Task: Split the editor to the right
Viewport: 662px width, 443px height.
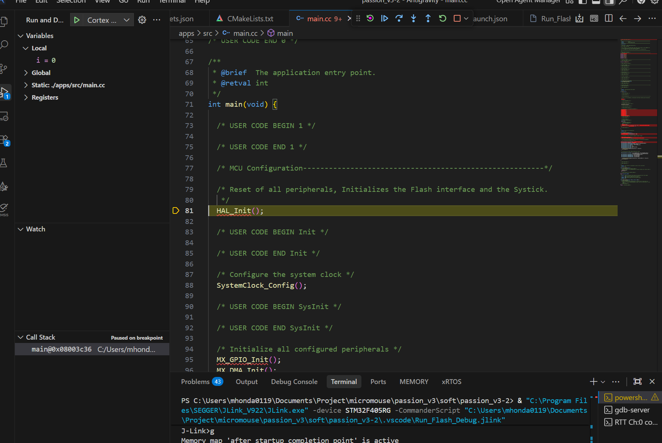Action: pos(609,18)
